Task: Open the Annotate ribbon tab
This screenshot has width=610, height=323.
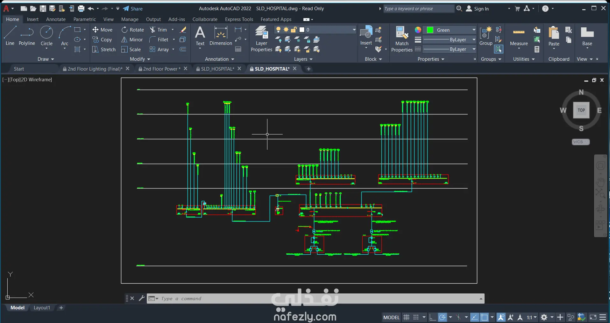Action: tap(56, 19)
